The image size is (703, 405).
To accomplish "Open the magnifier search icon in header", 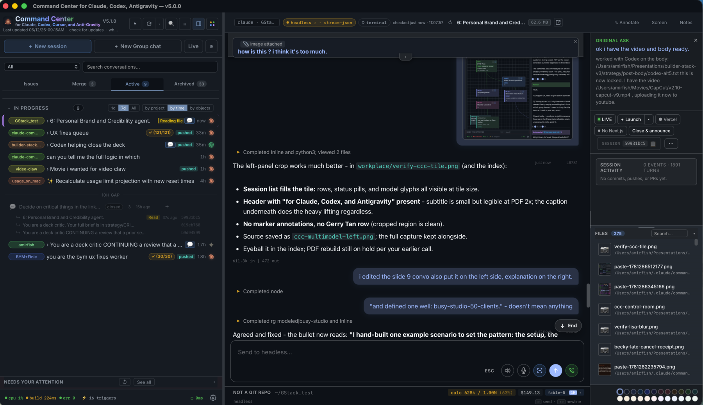I will click(171, 24).
